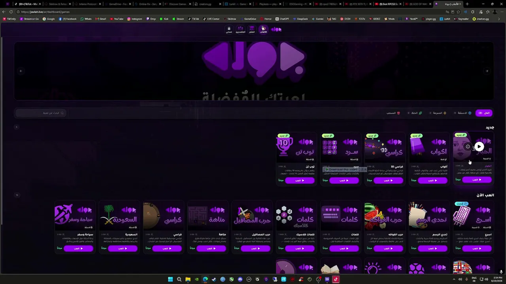Click العب button on the أكواب card

pos(432,180)
